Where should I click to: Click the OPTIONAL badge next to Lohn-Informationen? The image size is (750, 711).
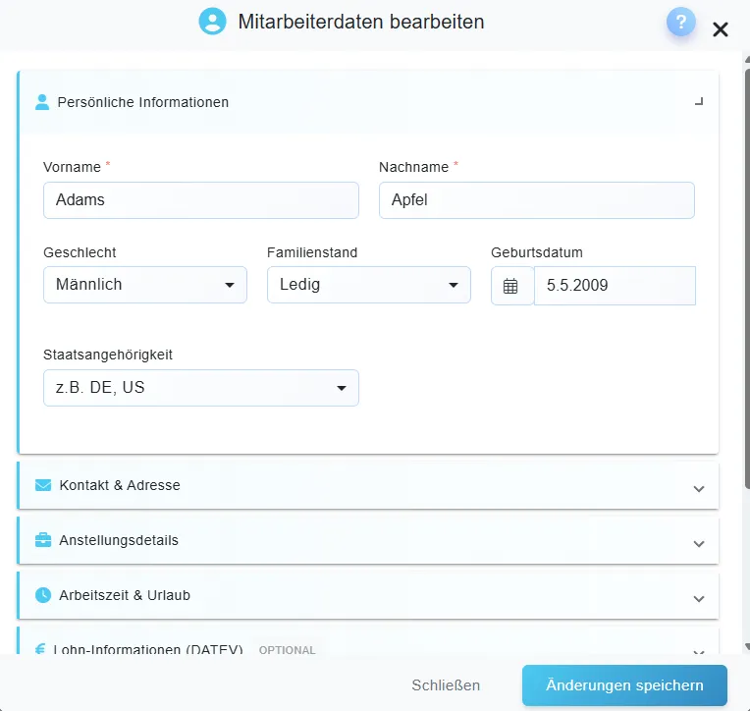click(287, 650)
